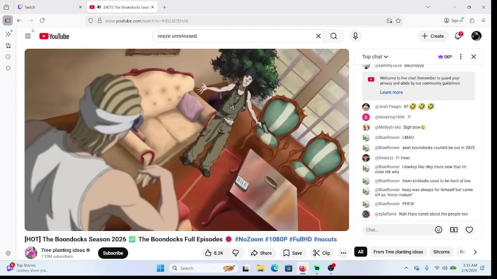Open the YouTube hamburger guide menu
The image size is (497, 279).
click(28, 36)
